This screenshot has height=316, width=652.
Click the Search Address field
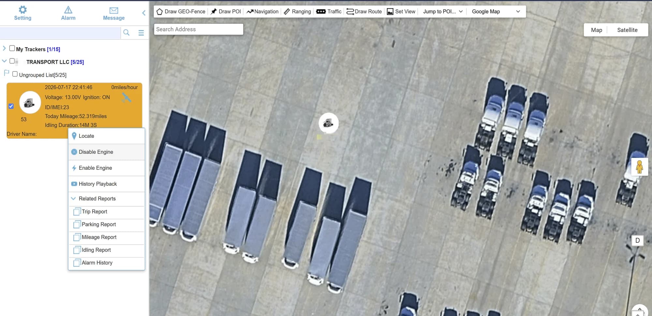199,29
